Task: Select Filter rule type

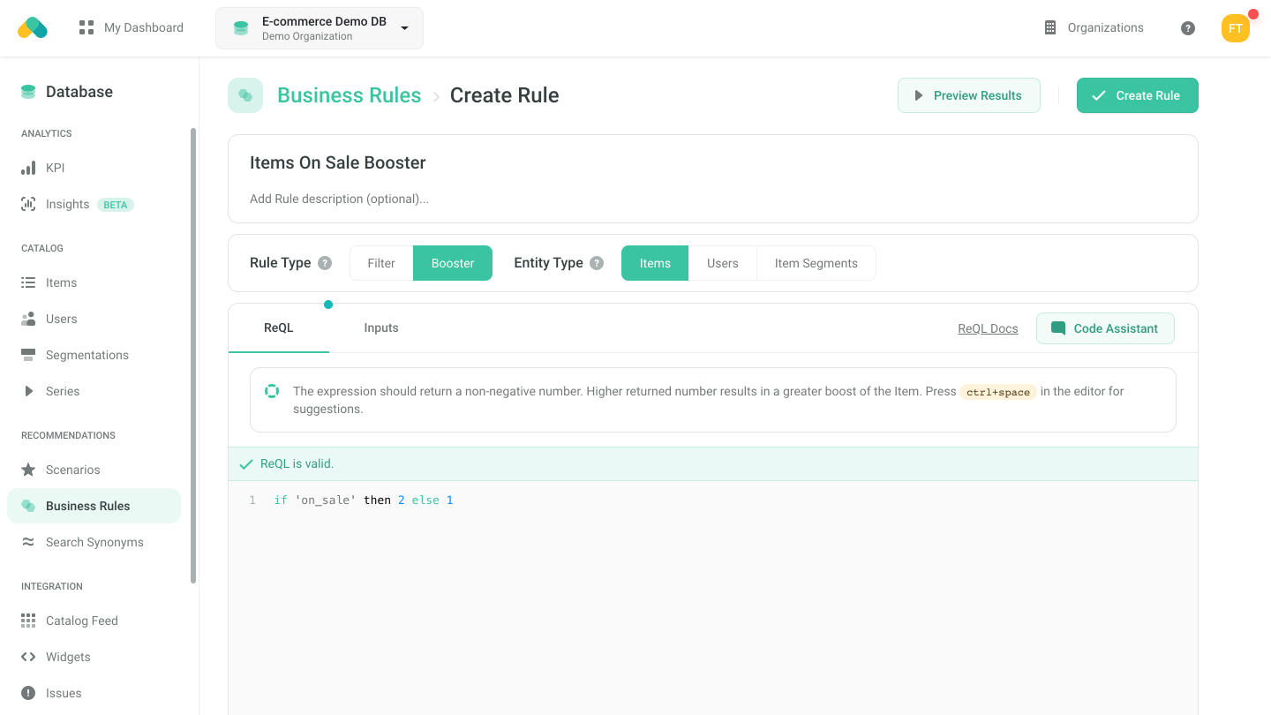Action: tap(381, 263)
